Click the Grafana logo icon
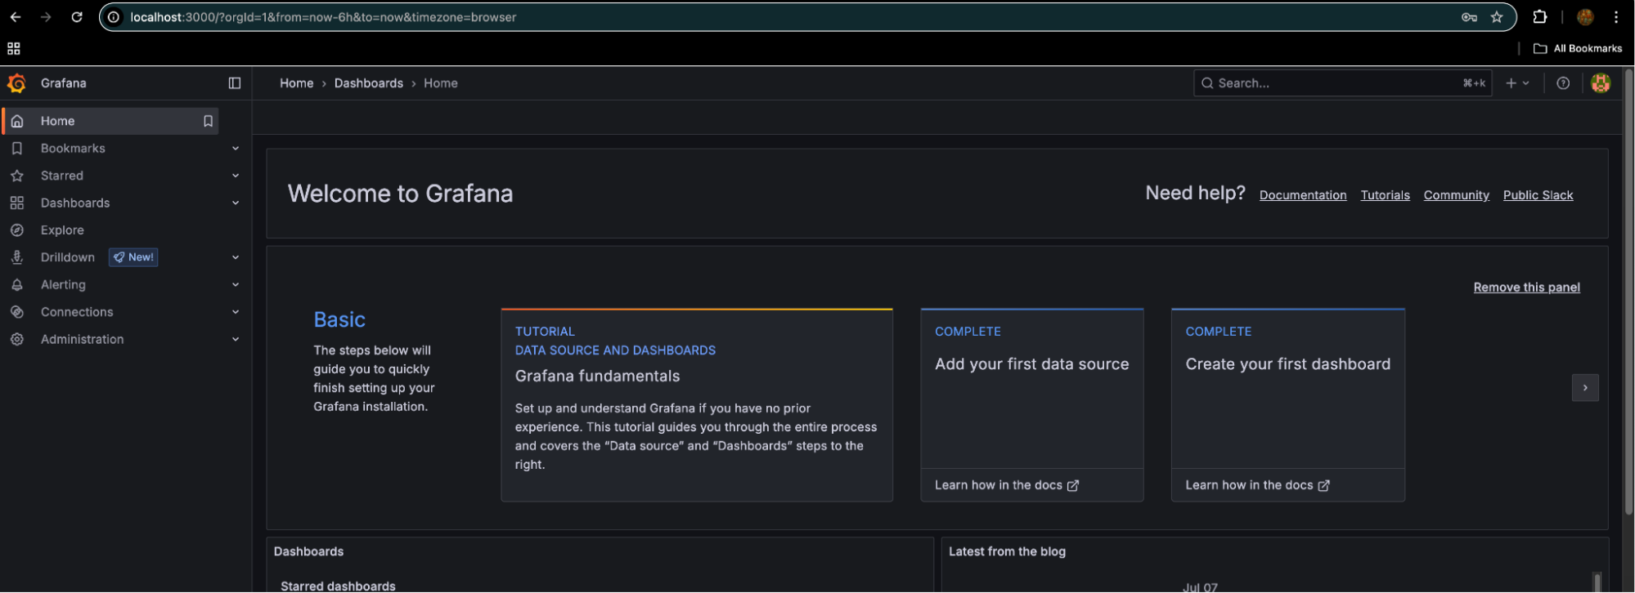This screenshot has height=593, width=1635. click(17, 83)
